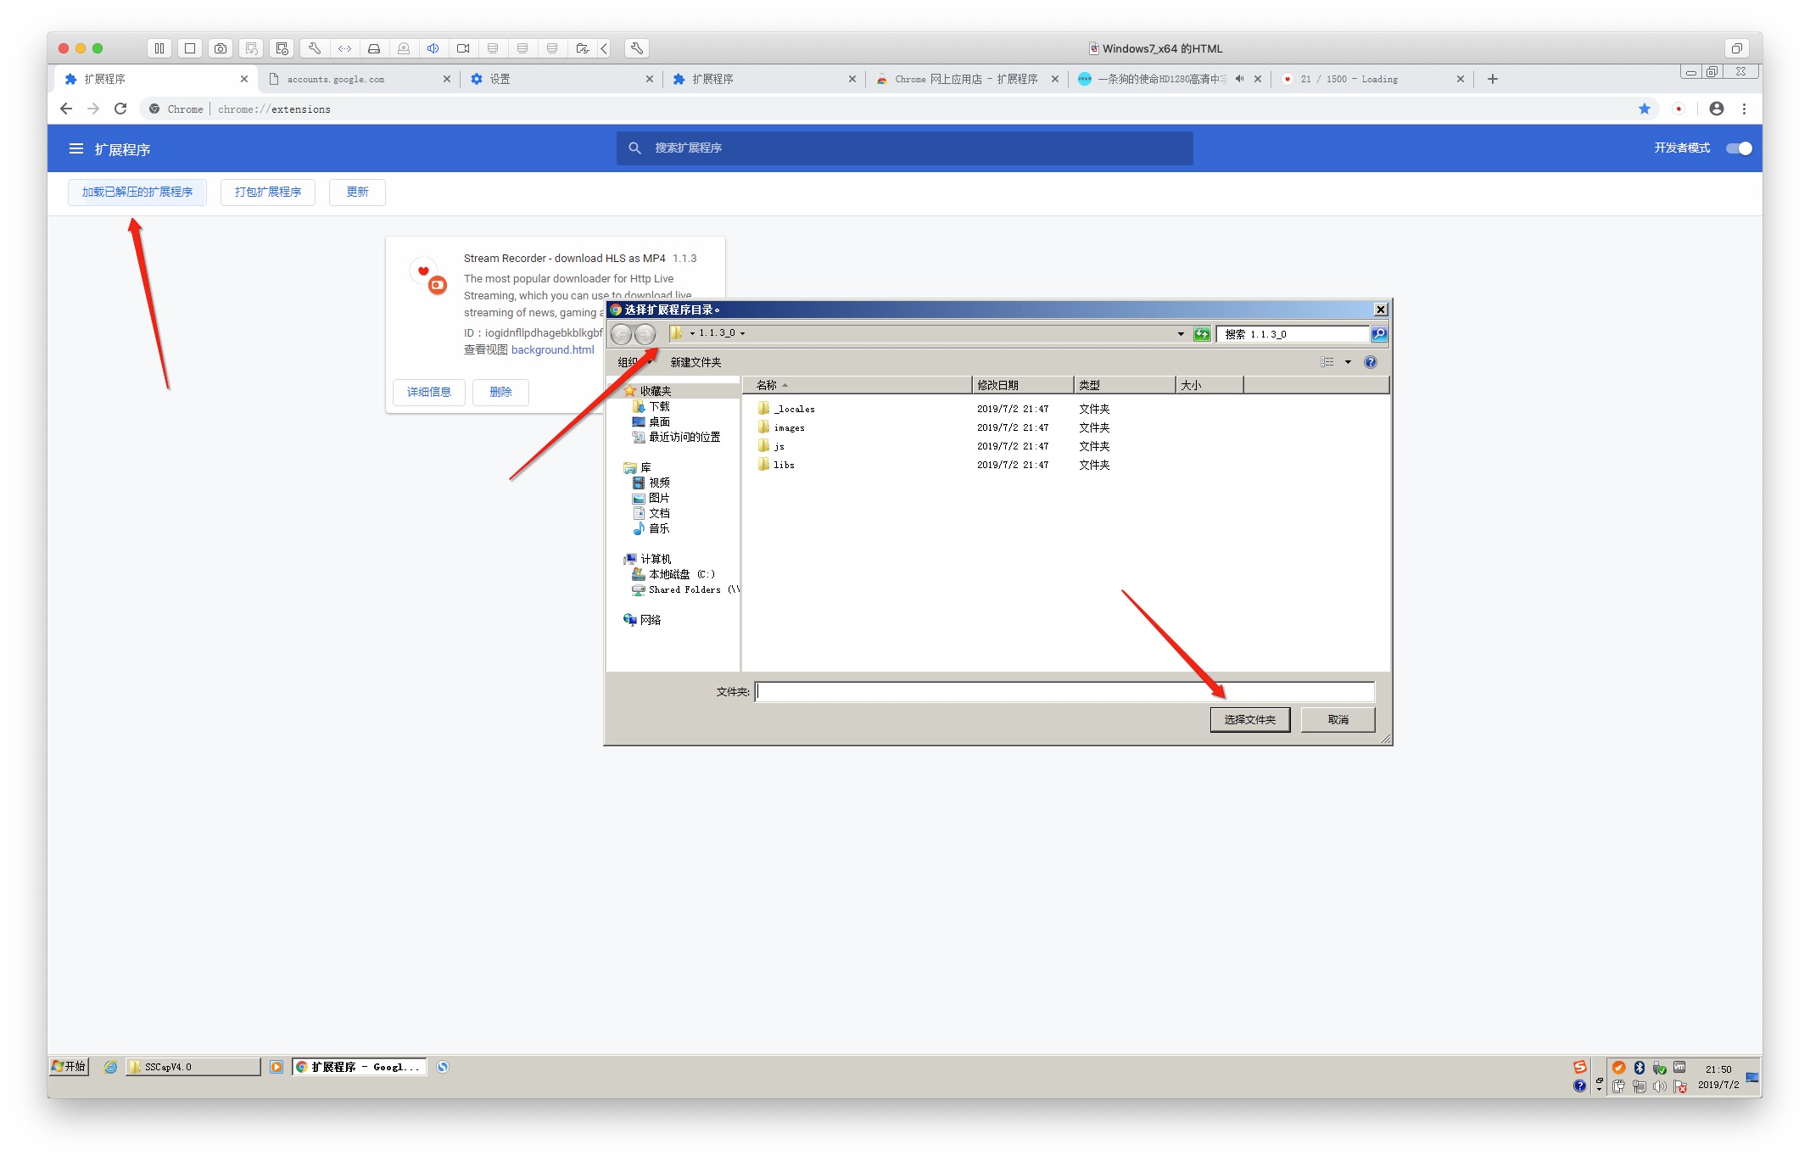Click the VM network arrows icon
The image size is (1810, 1161).
coord(344,48)
